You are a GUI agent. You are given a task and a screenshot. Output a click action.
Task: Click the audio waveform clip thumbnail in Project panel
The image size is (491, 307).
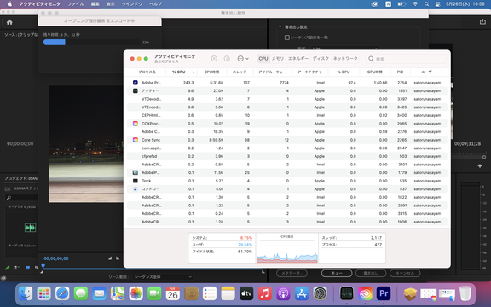tap(30, 228)
